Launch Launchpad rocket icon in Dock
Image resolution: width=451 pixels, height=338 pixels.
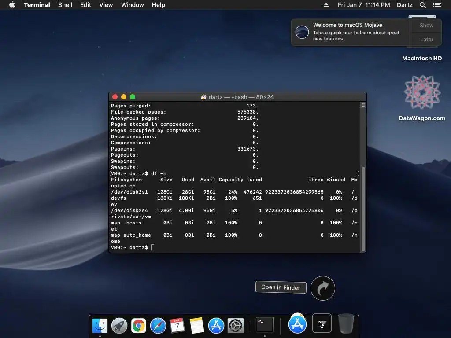(119, 326)
